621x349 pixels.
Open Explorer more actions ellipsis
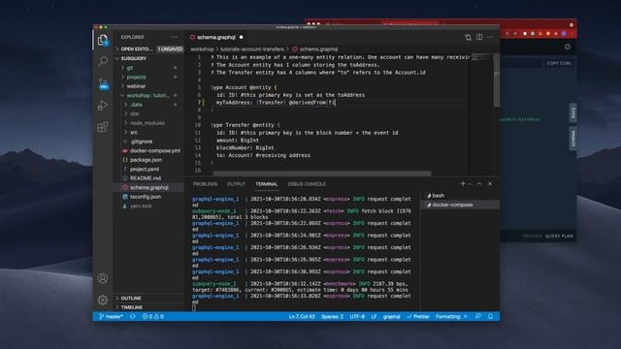point(175,37)
